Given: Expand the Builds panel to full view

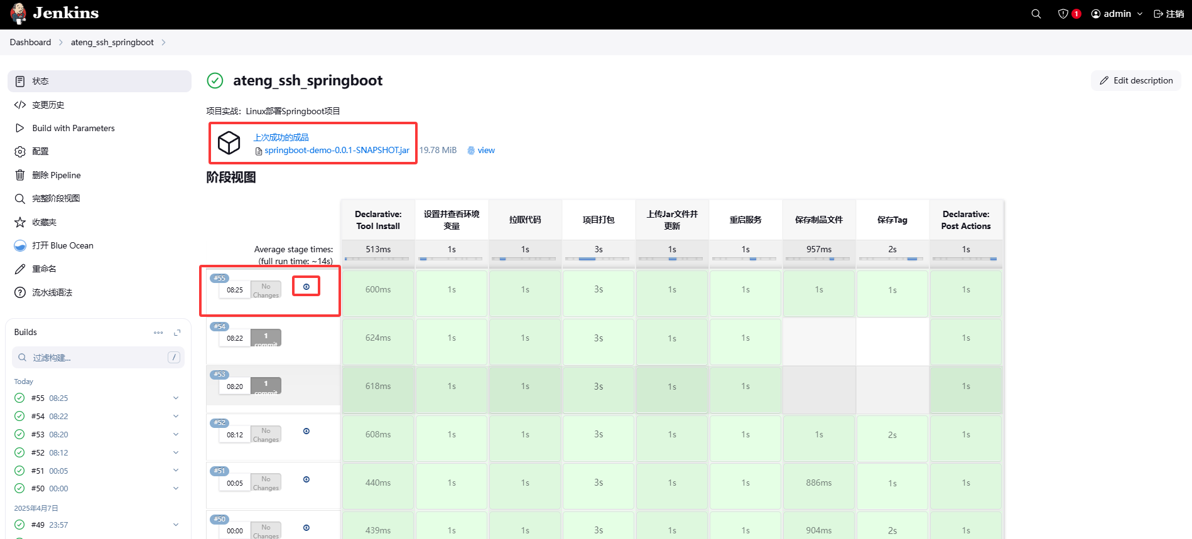Looking at the screenshot, I should (177, 333).
